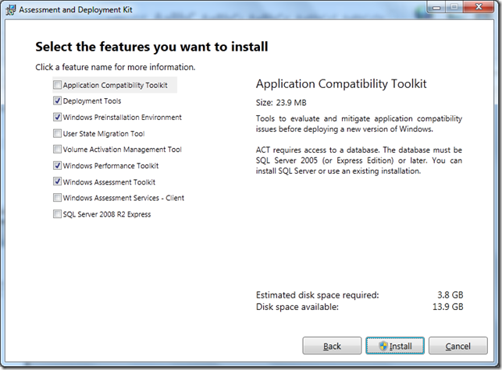Disable the Windows Performance Toolkit checkbox
The height and width of the screenshot is (370, 502).
tap(58, 166)
